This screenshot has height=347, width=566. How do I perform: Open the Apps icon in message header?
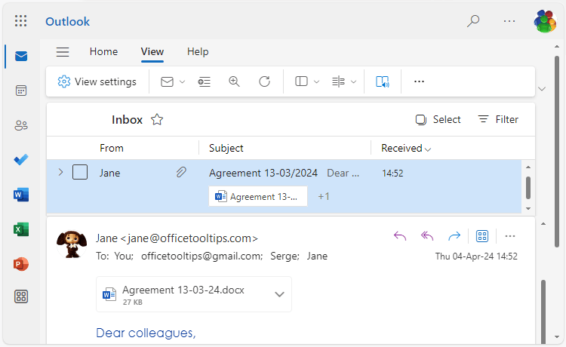coord(482,236)
